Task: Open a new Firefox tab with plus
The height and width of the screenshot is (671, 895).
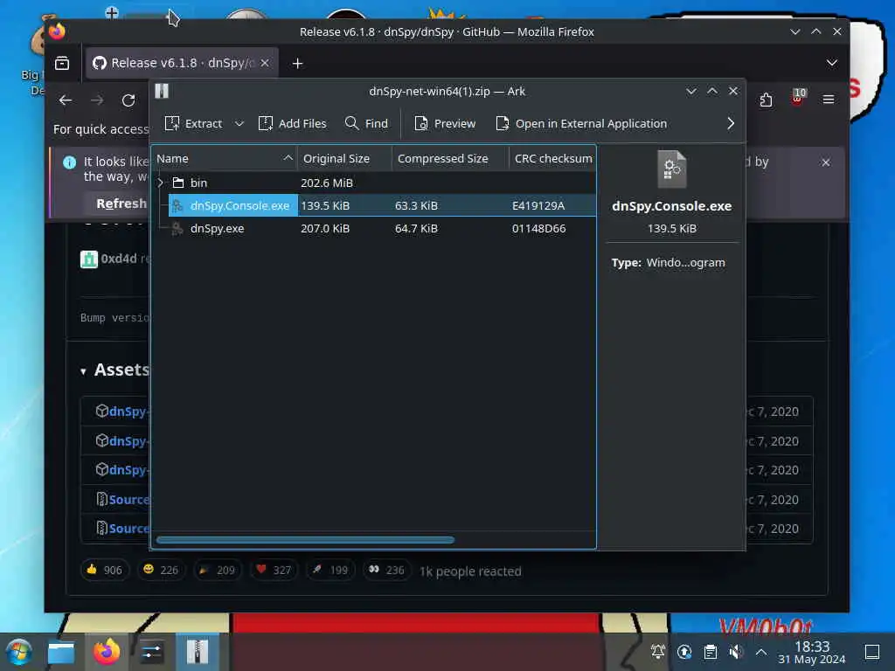Action: click(297, 63)
